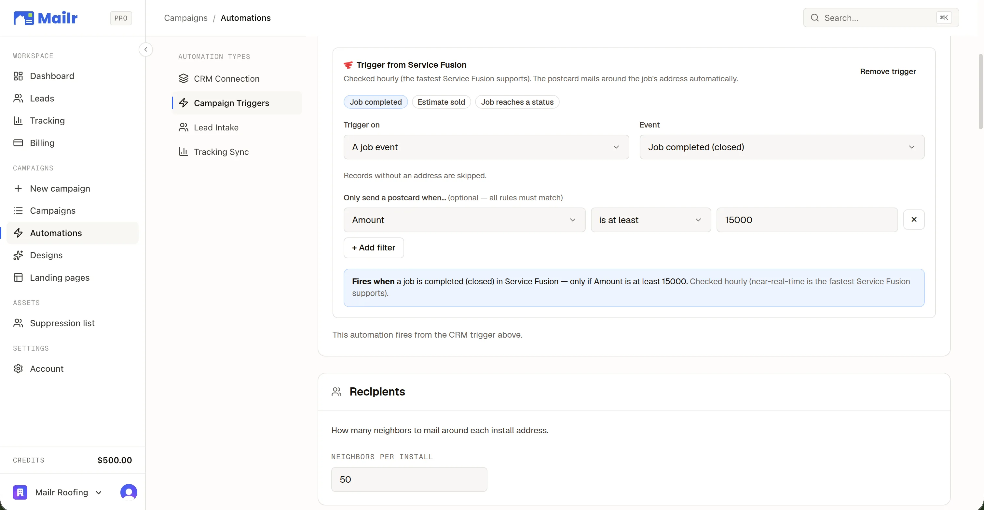Click the Lead Intake people icon
Image resolution: width=984 pixels, height=510 pixels.
(183, 127)
